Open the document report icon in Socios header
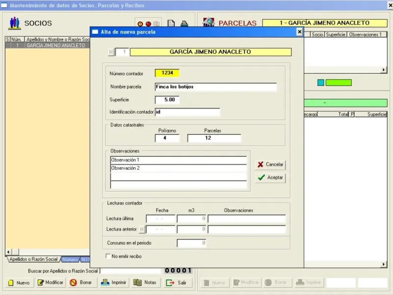 pos(171,23)
